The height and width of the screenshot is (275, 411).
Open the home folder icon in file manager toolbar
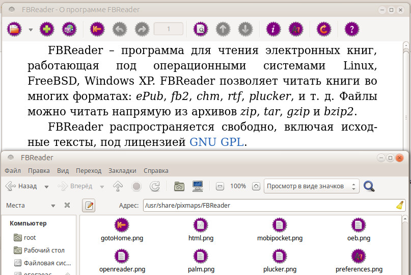[x=179, y=186]
